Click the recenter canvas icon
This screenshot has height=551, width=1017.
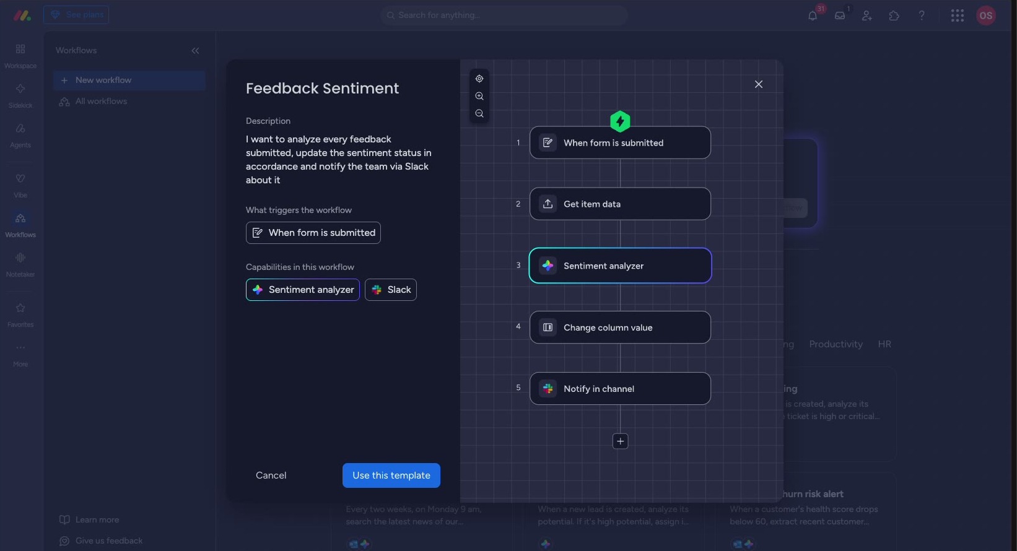479,79
